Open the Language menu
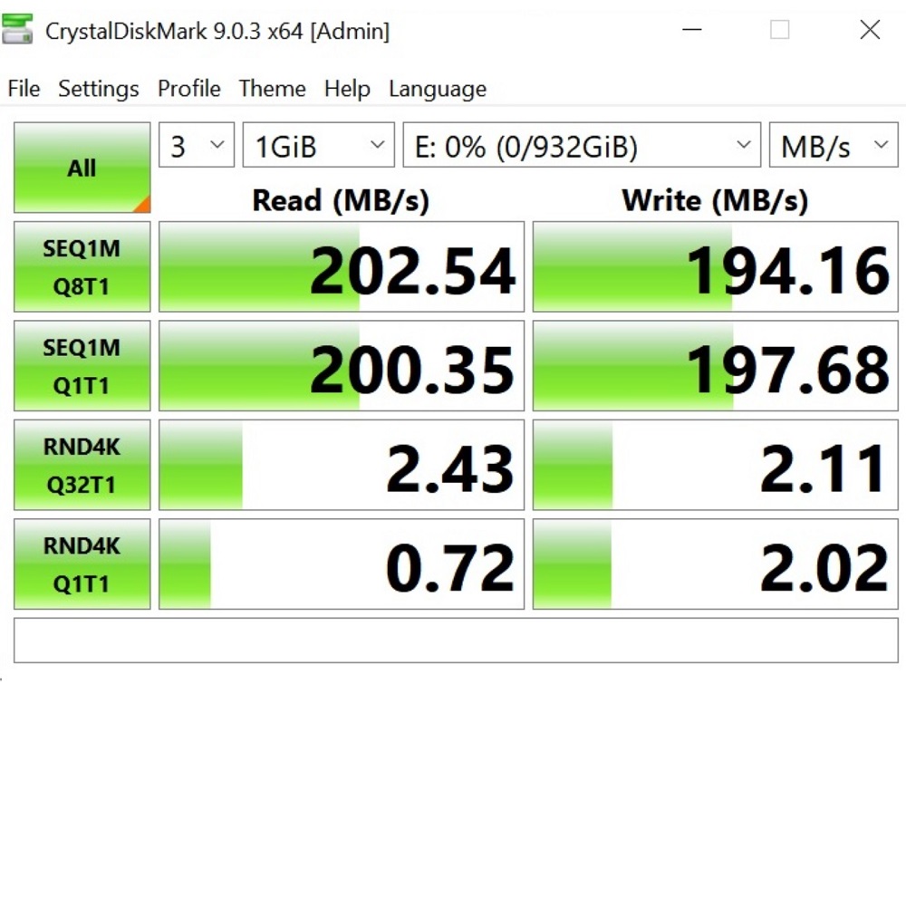The image size is (906, 906). coord(438,89)
